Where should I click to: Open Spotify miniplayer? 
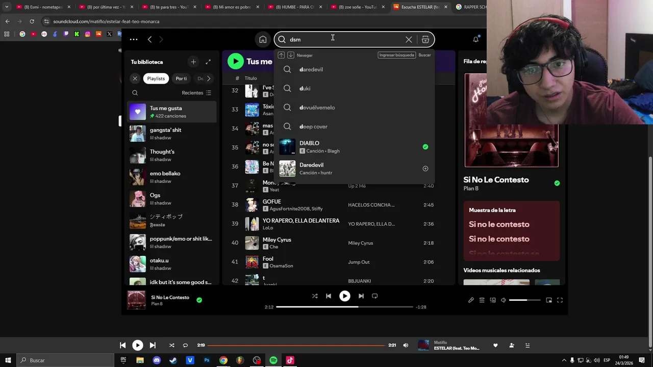click(x=549, y=300)
